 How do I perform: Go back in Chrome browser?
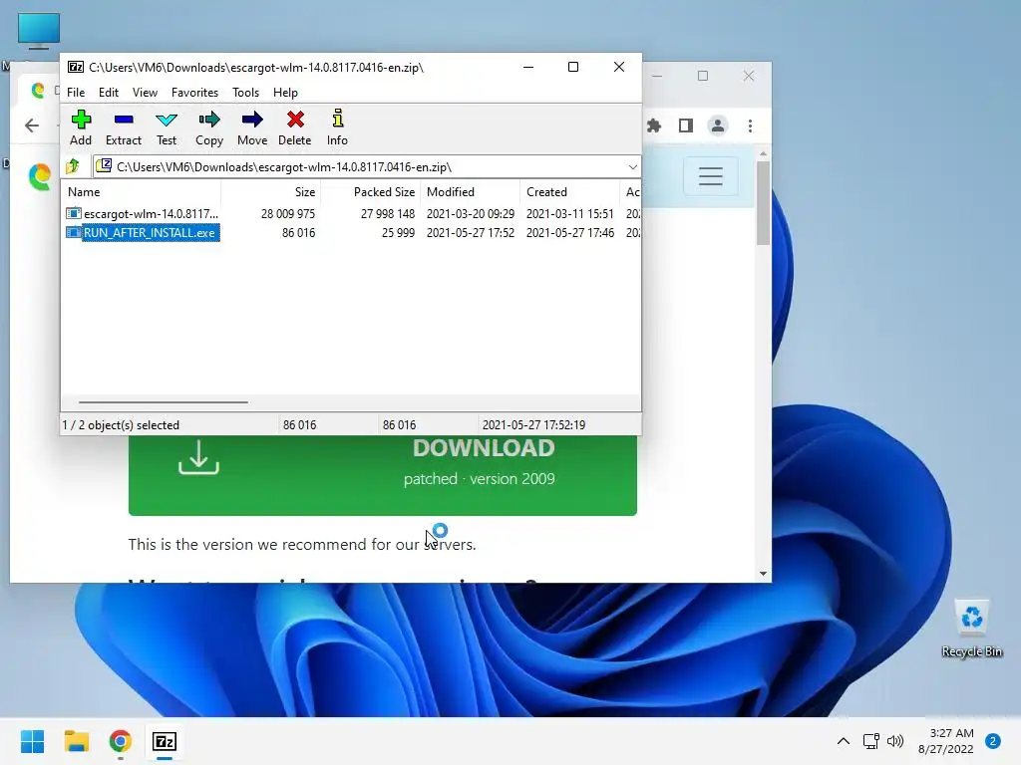[32, 125]
